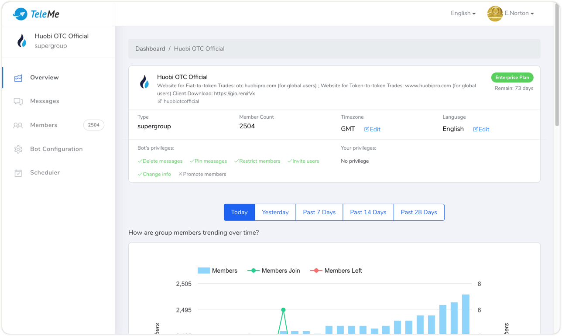Image resolution: width=562 pixels, height=336 pixels.
Task: Click E.Norton's profile avatar
Action: (x=495, y=14)
